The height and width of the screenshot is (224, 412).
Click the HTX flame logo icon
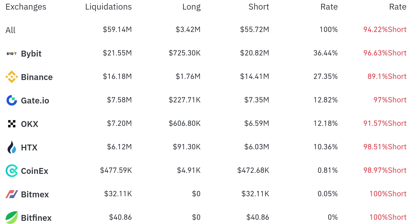[x=11, y=147]
